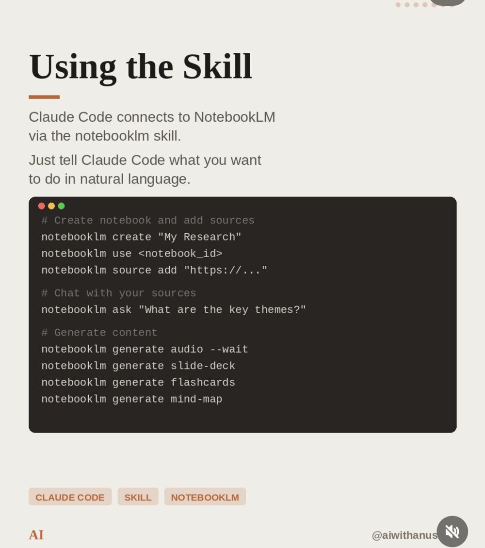Click the green dot in code window
Screen dimensions: 485x548
point(61,206)
